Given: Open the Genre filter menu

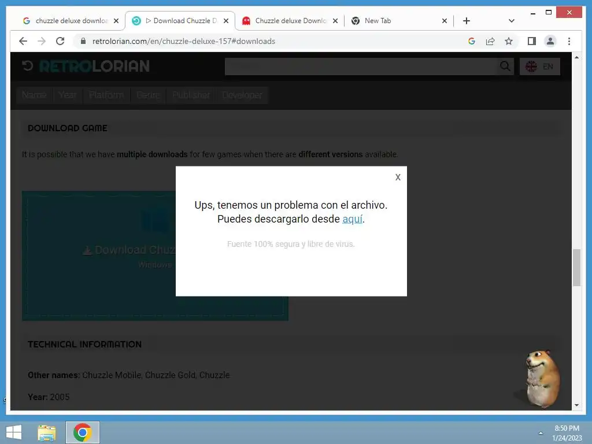Looking at the screenshot, I should pyautogui.click(x=148, y=95).
